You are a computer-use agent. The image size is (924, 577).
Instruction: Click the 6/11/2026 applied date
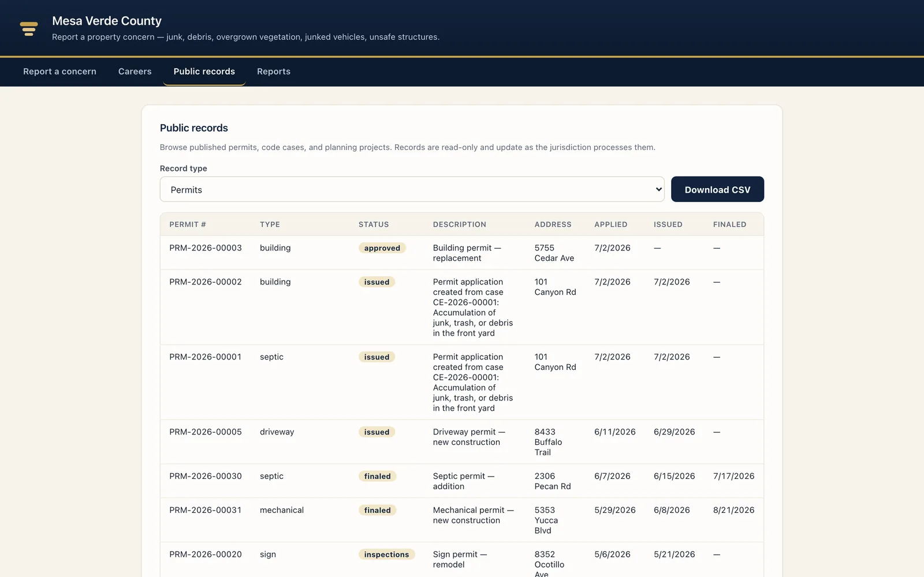click(x=615, y=432)
